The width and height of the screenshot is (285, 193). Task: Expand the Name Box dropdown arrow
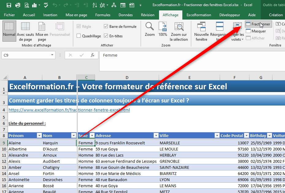(52, 55)
